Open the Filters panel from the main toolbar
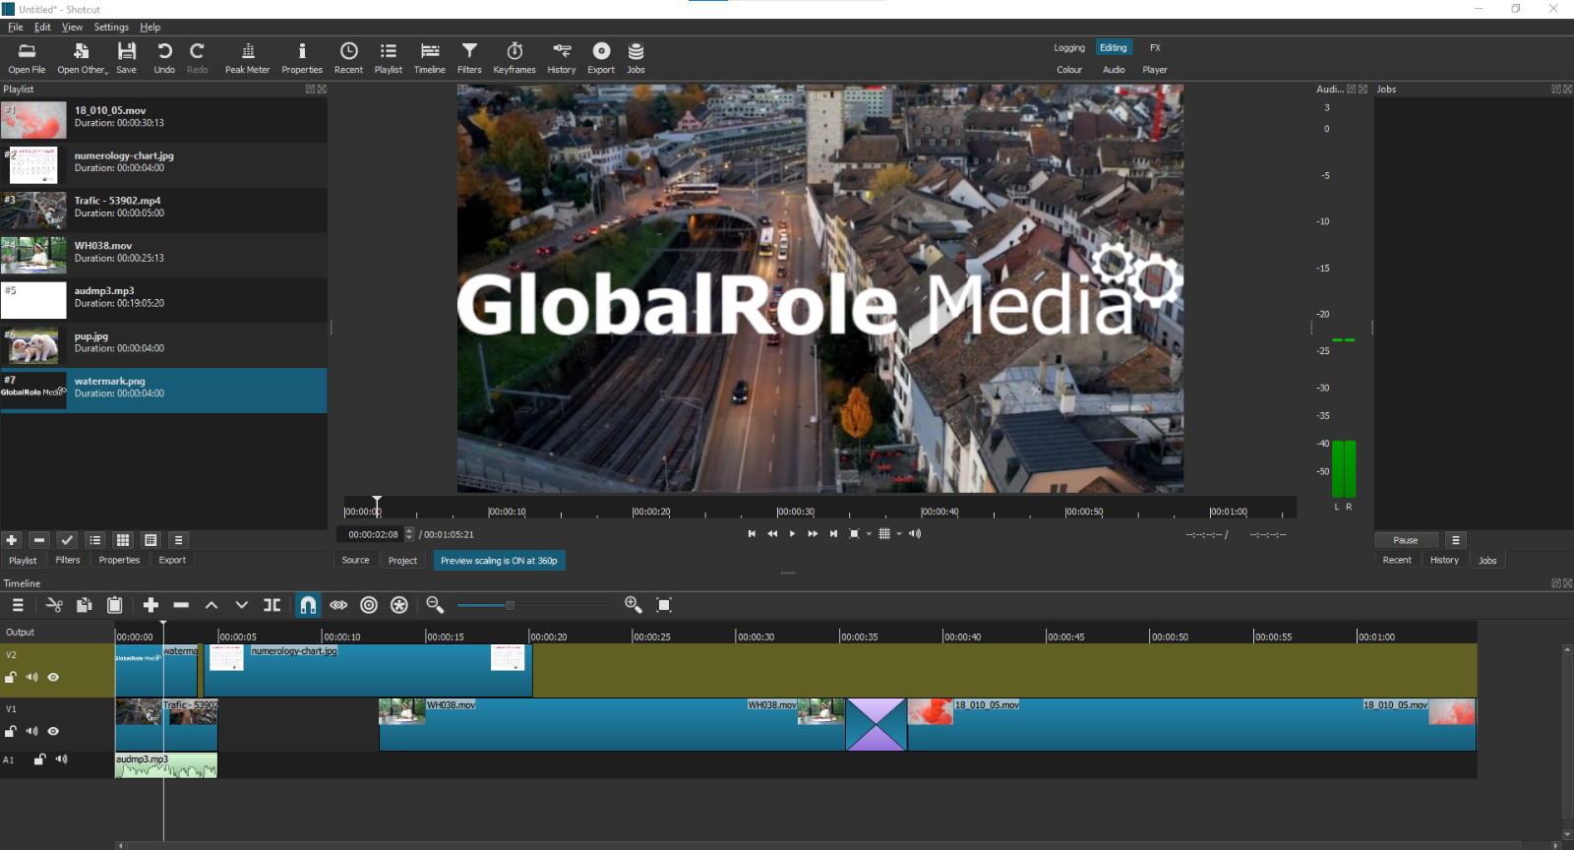The height and width of the screenshot is (850, 1574). [469, 58]
